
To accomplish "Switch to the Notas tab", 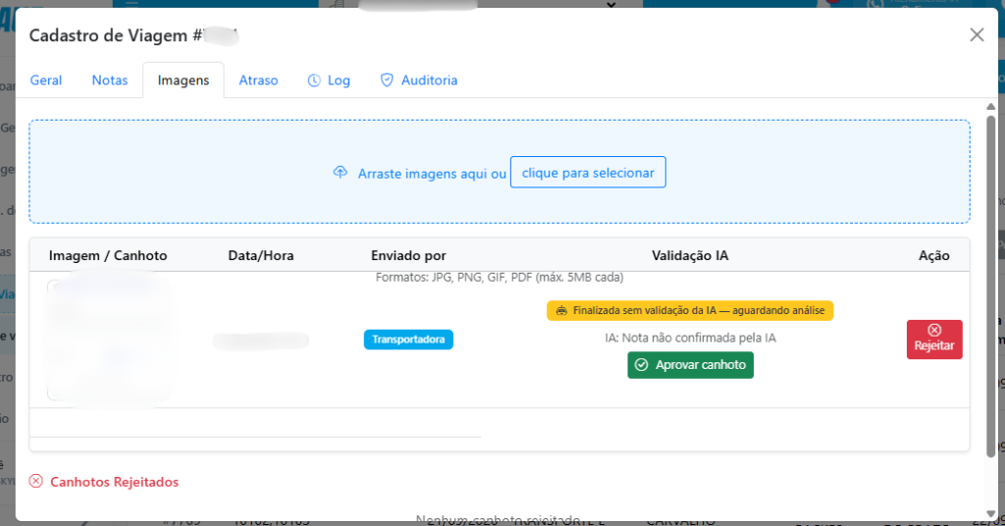I will (x=110, y=80).
